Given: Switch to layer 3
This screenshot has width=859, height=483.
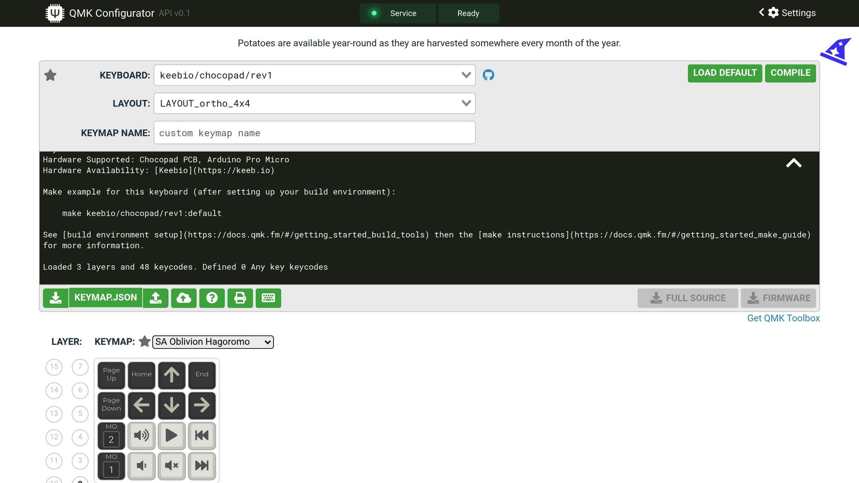Looking at the screenshot, I should [x=80, y=461].
